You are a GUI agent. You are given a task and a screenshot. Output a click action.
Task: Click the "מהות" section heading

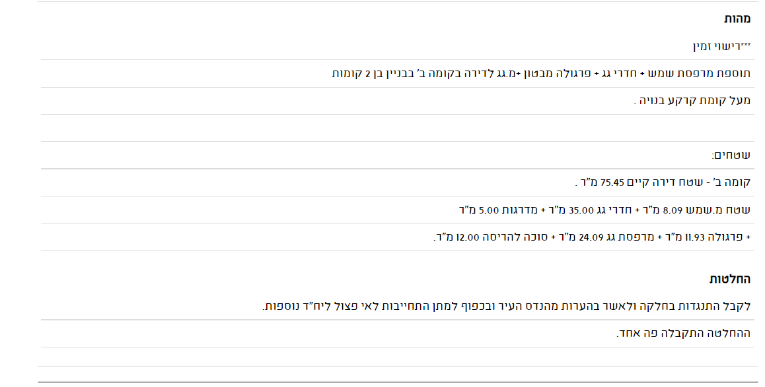pos(737,19)
